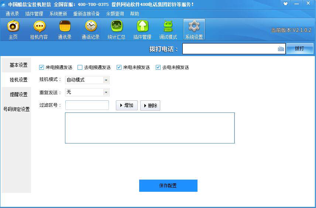Open the 通讯录 contacts toolbar icon
316x208 pixels.
[x=65, y=27]
